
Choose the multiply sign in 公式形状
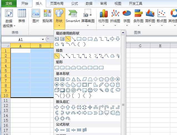point(68,130)
